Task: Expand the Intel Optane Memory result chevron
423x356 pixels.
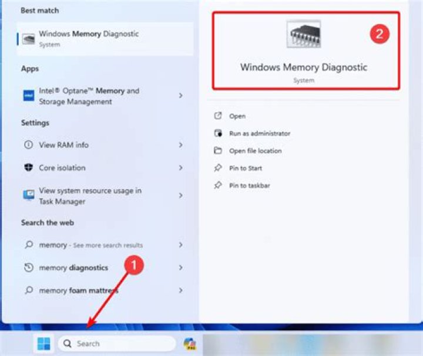Action: (180, 96)
